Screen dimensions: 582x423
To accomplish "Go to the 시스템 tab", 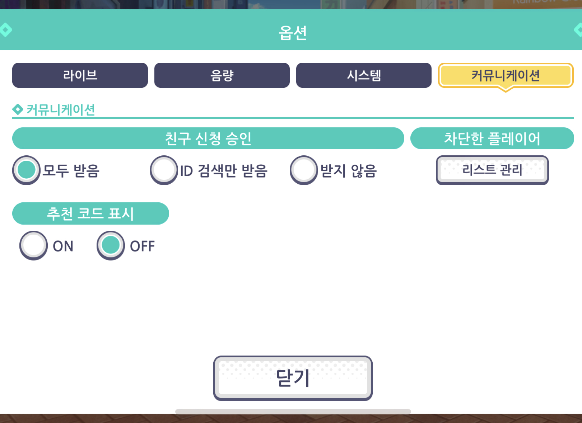I will pos(364,75).
